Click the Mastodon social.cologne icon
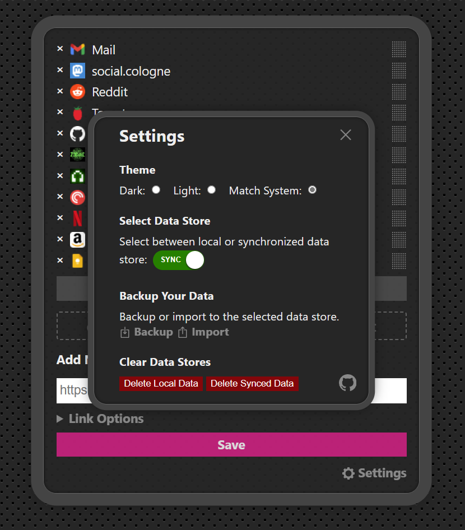 point(77,71)
